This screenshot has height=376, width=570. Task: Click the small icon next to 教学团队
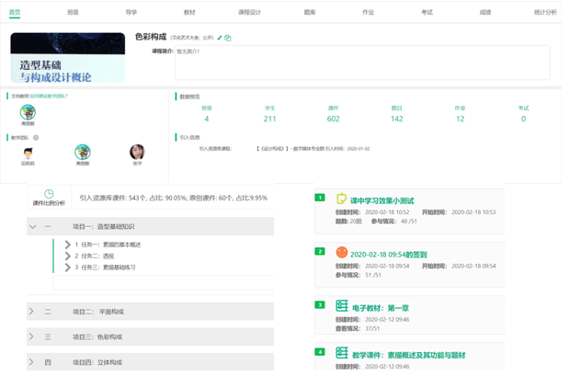(x=34, y=137)
